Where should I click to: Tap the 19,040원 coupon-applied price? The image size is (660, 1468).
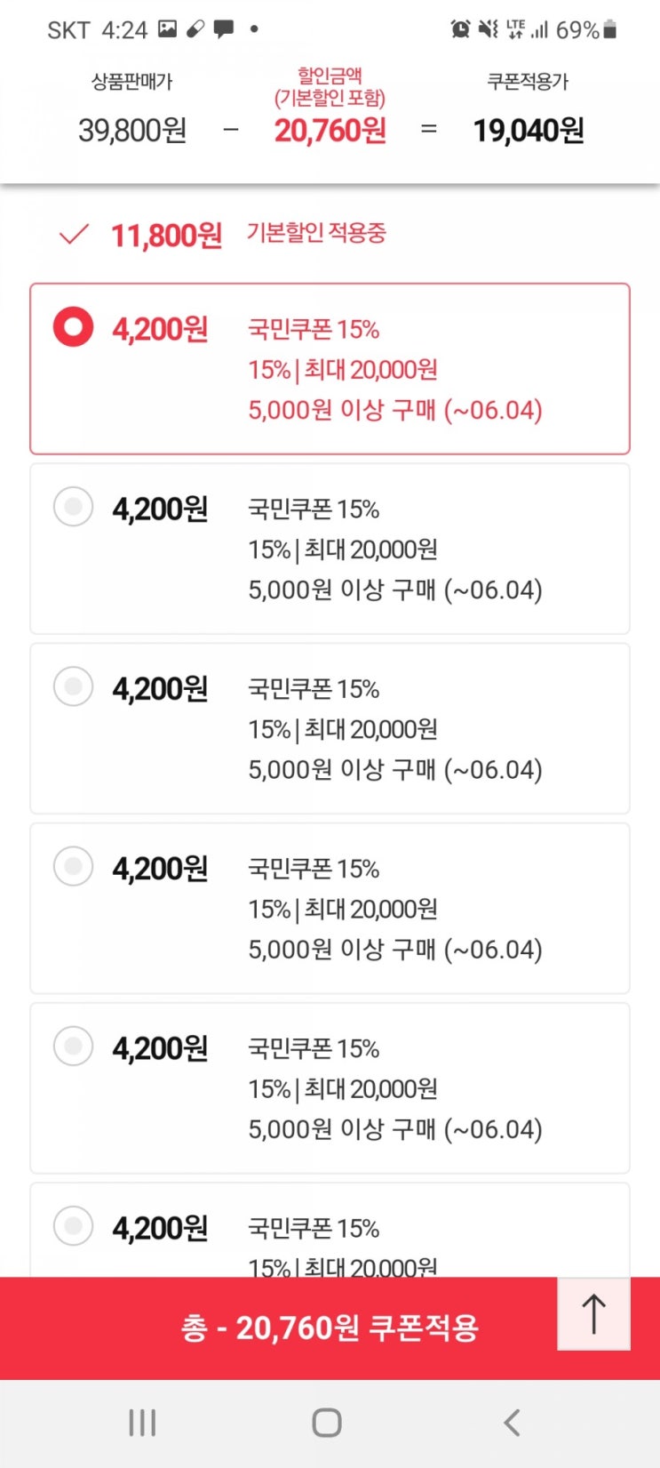[529, 131]
